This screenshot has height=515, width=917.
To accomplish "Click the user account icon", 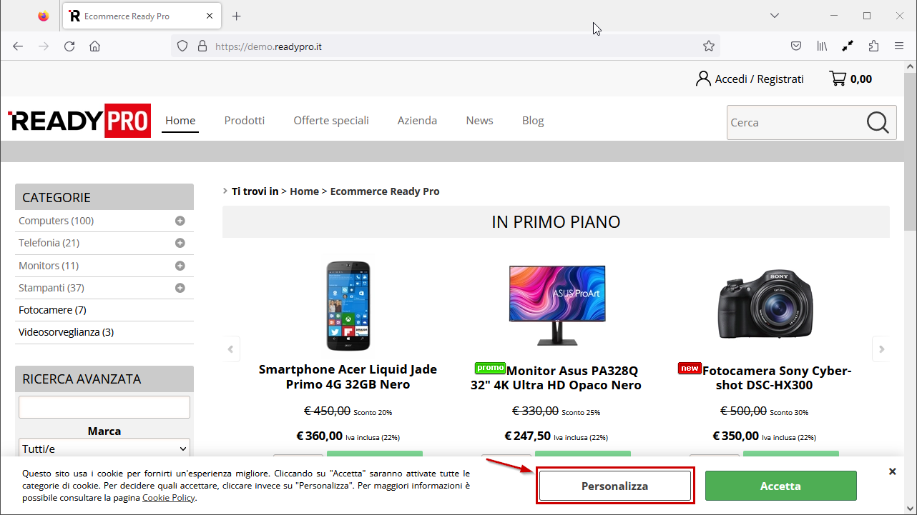I will [x=703, y=79].
